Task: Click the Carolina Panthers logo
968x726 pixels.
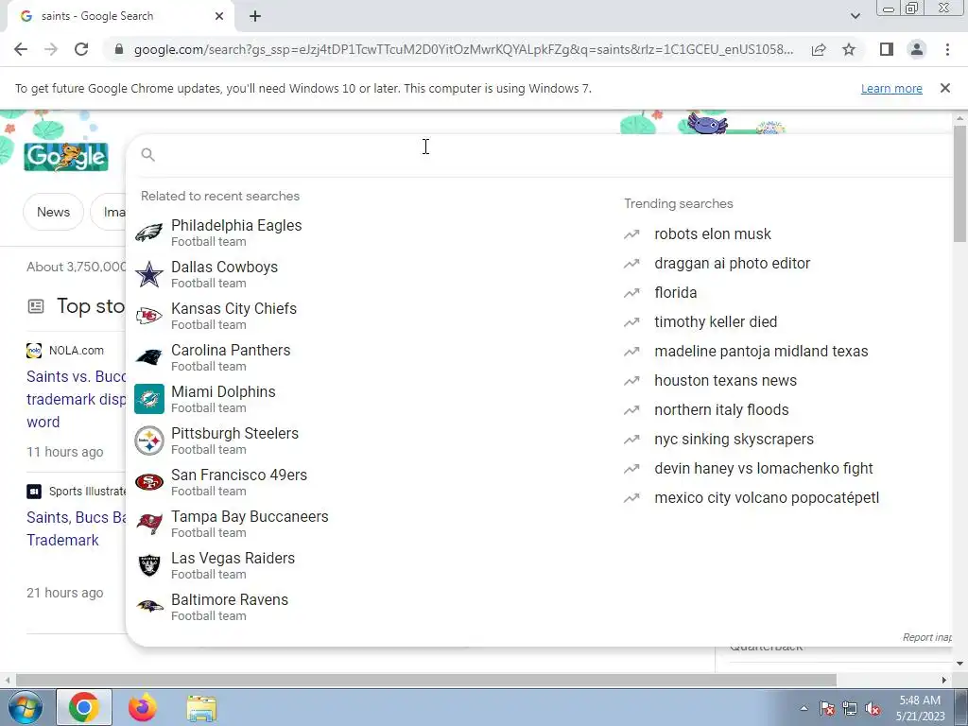Action: click(148, 357)
